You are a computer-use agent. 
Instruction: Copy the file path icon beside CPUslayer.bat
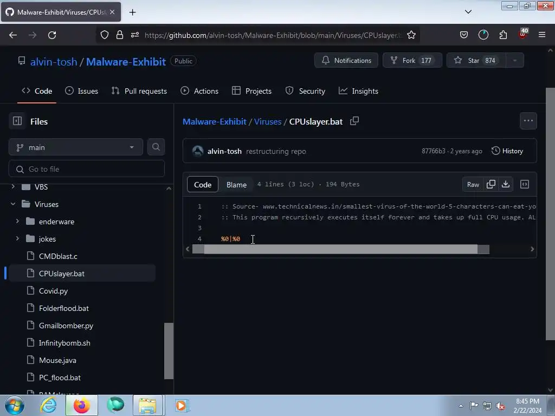point(354,121)
